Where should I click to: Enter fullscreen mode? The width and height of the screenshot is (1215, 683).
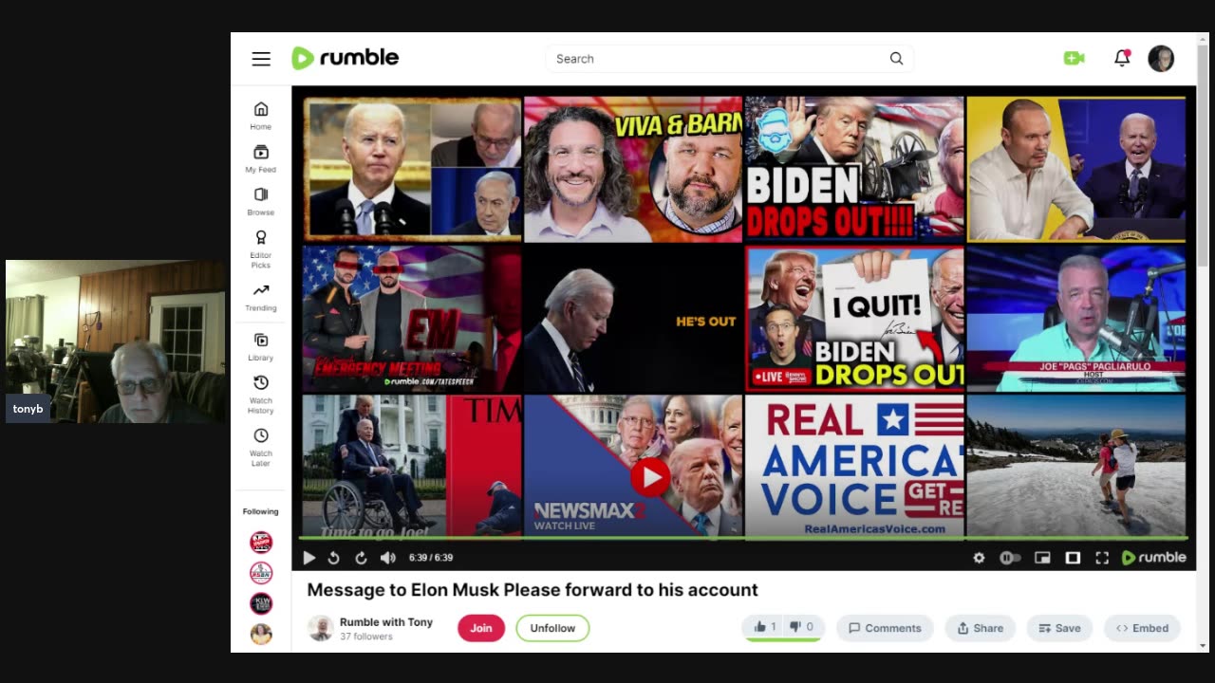tap(1102, 558)
